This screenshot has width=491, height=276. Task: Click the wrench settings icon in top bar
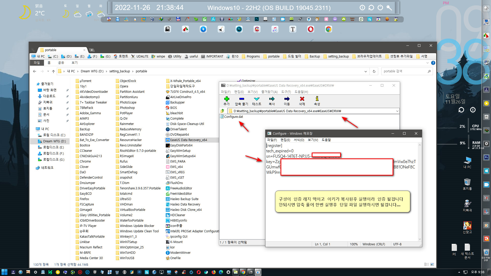pos(389,8)
